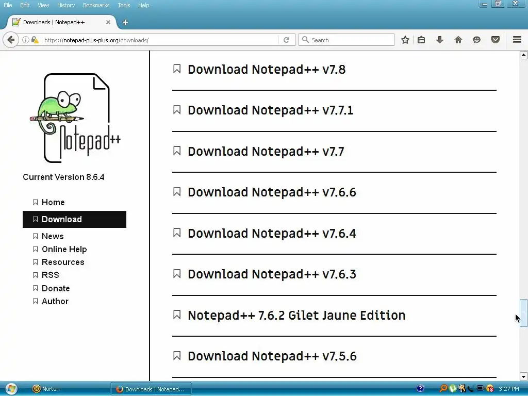Open the Edit menu
Viewport: 528px width, 396px height.
(x=25, y=5)
